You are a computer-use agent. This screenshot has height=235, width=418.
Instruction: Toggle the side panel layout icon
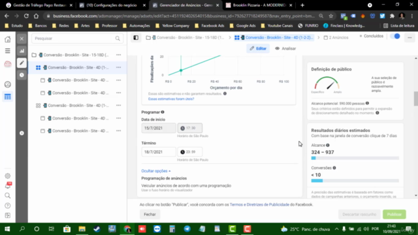coord(136,38)
